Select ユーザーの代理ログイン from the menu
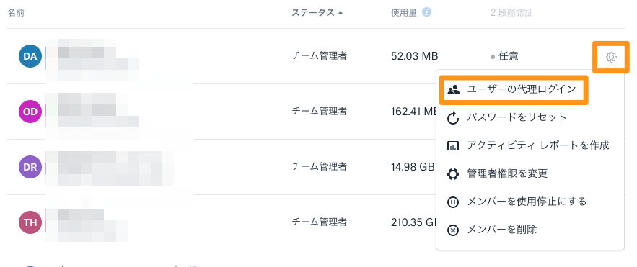 522,89
